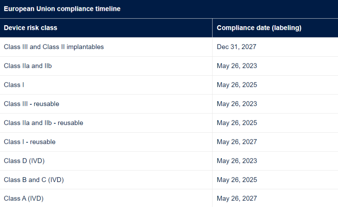The image size is (338, 209).
Task: Click the compliance date for plain Class I
Action: click(x=237, y=85)
